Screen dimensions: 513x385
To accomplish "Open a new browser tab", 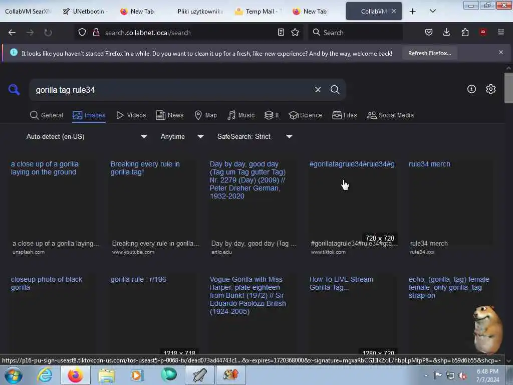I will click(413, 12).
